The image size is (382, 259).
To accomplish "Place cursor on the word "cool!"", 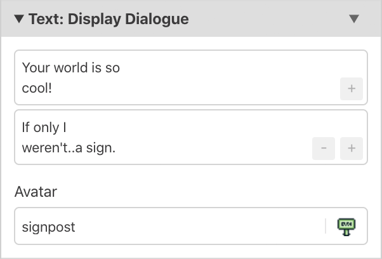I will [x=37, y=88].
